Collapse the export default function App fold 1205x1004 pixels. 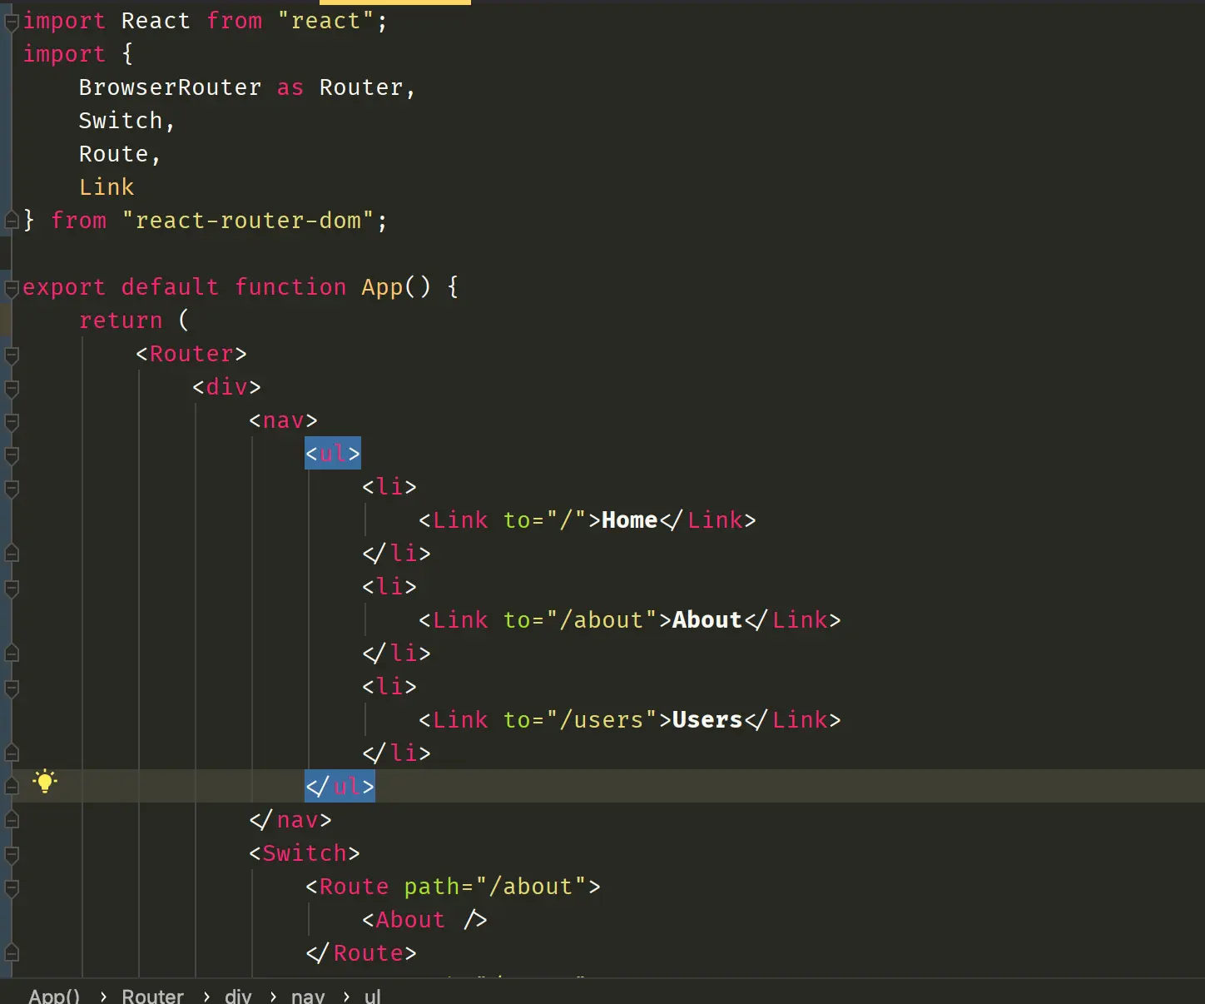coord(12,289)
